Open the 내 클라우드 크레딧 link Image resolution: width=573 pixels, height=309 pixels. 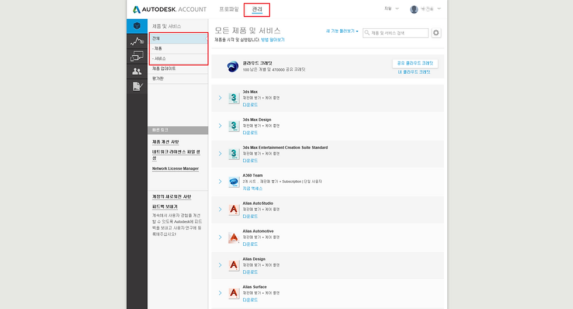[x=414, y=72]
